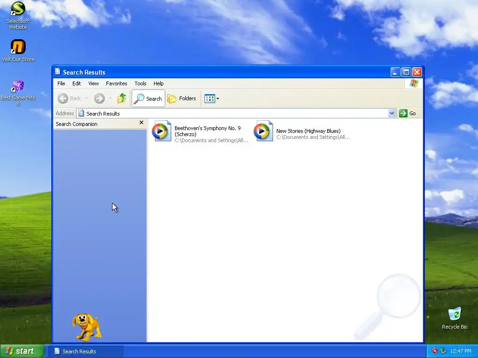The width and height of the screenshot is (478, 358).
Task: Toggle the Folders toolbar button
Action: click(x=182, y=98)
